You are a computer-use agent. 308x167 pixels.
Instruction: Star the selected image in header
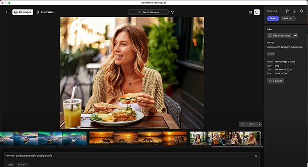[287, 11]
